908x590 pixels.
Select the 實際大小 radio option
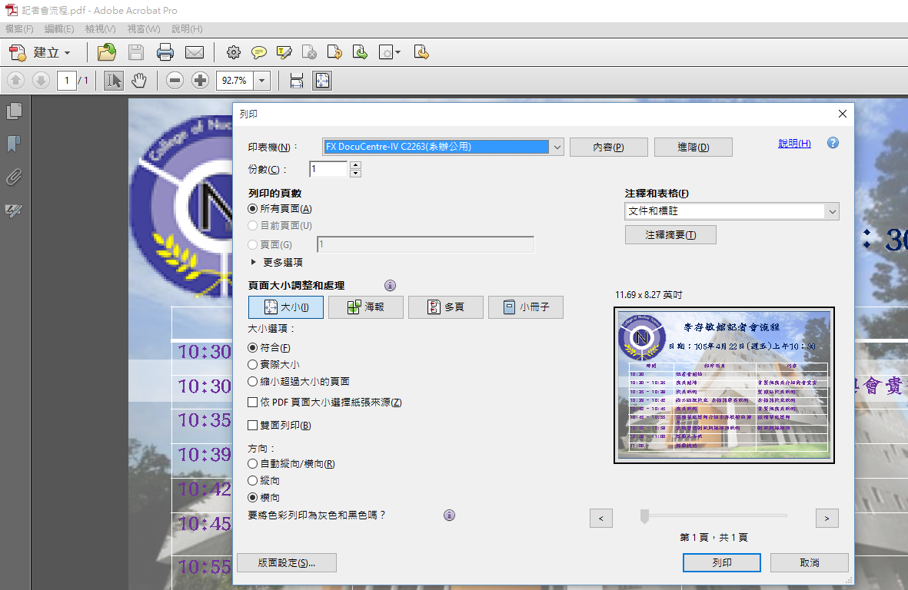point(253,365)
